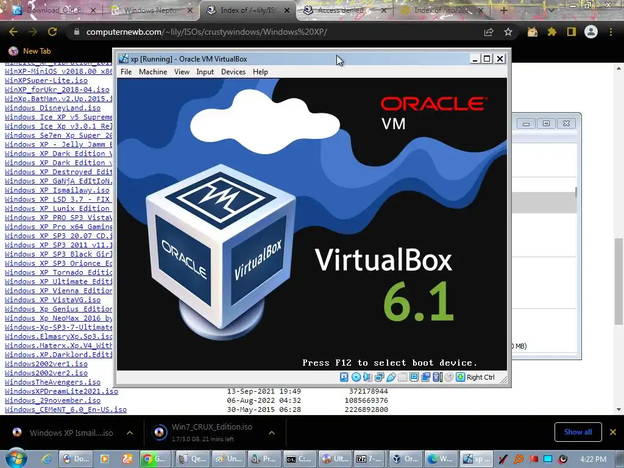The image size is (624, 468).
Task: Open the Chrome three-dot menu
Action: (611, 32)
